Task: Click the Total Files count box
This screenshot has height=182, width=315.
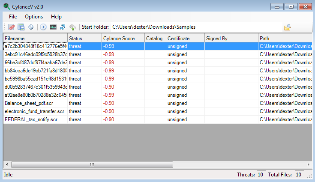Action: [299, 175]
